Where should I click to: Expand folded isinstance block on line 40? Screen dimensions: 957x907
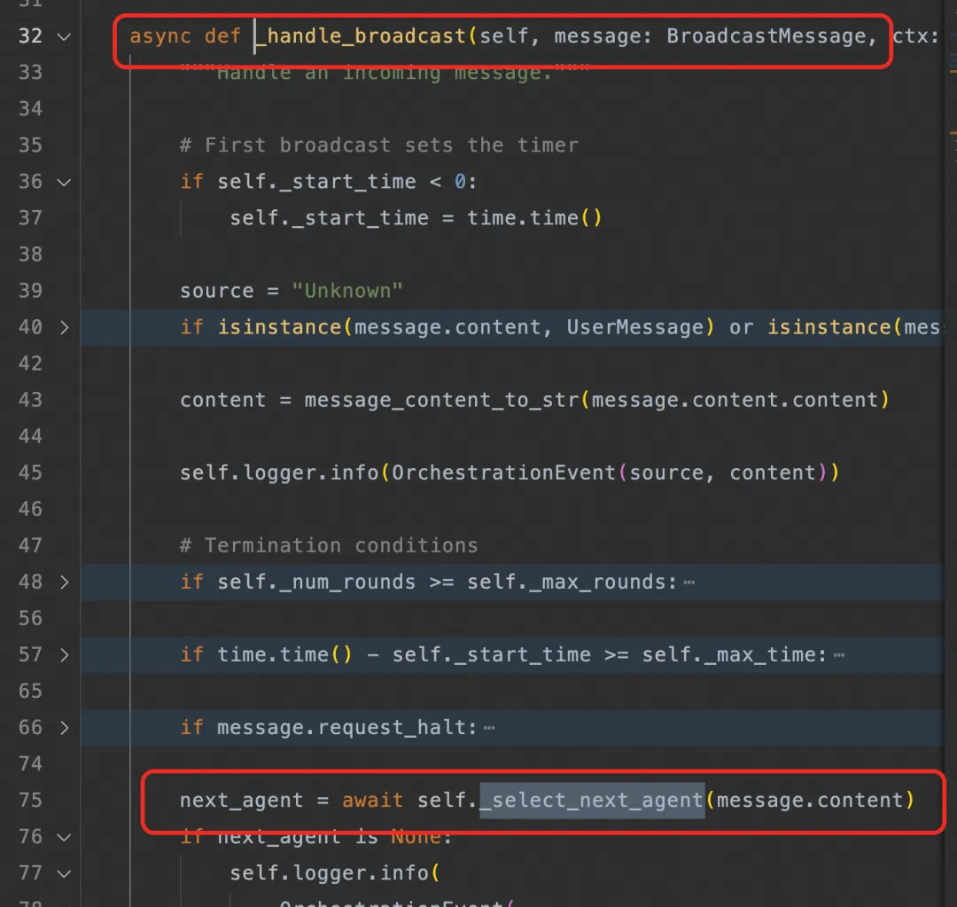coord(64,327)
